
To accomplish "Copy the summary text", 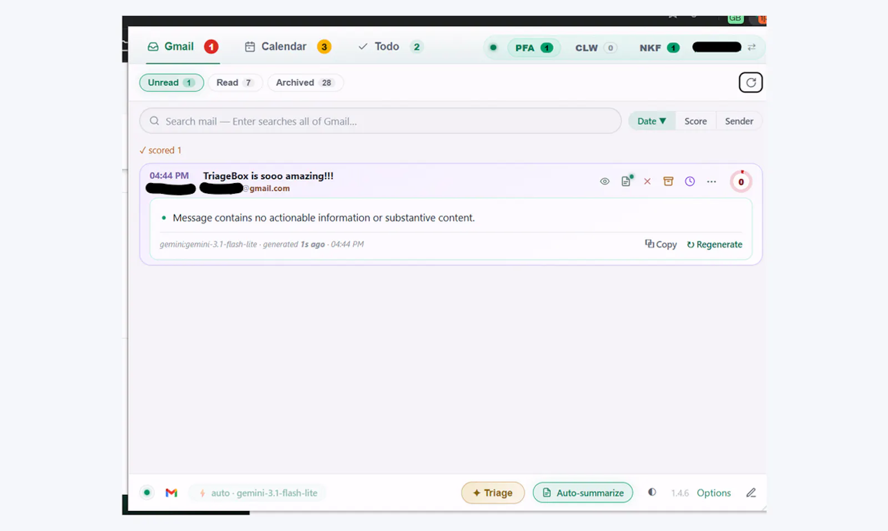I will point(660,244).
